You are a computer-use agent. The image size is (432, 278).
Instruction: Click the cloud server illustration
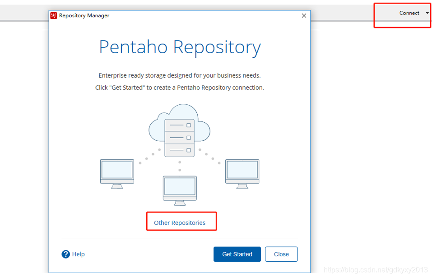point(179,130)
